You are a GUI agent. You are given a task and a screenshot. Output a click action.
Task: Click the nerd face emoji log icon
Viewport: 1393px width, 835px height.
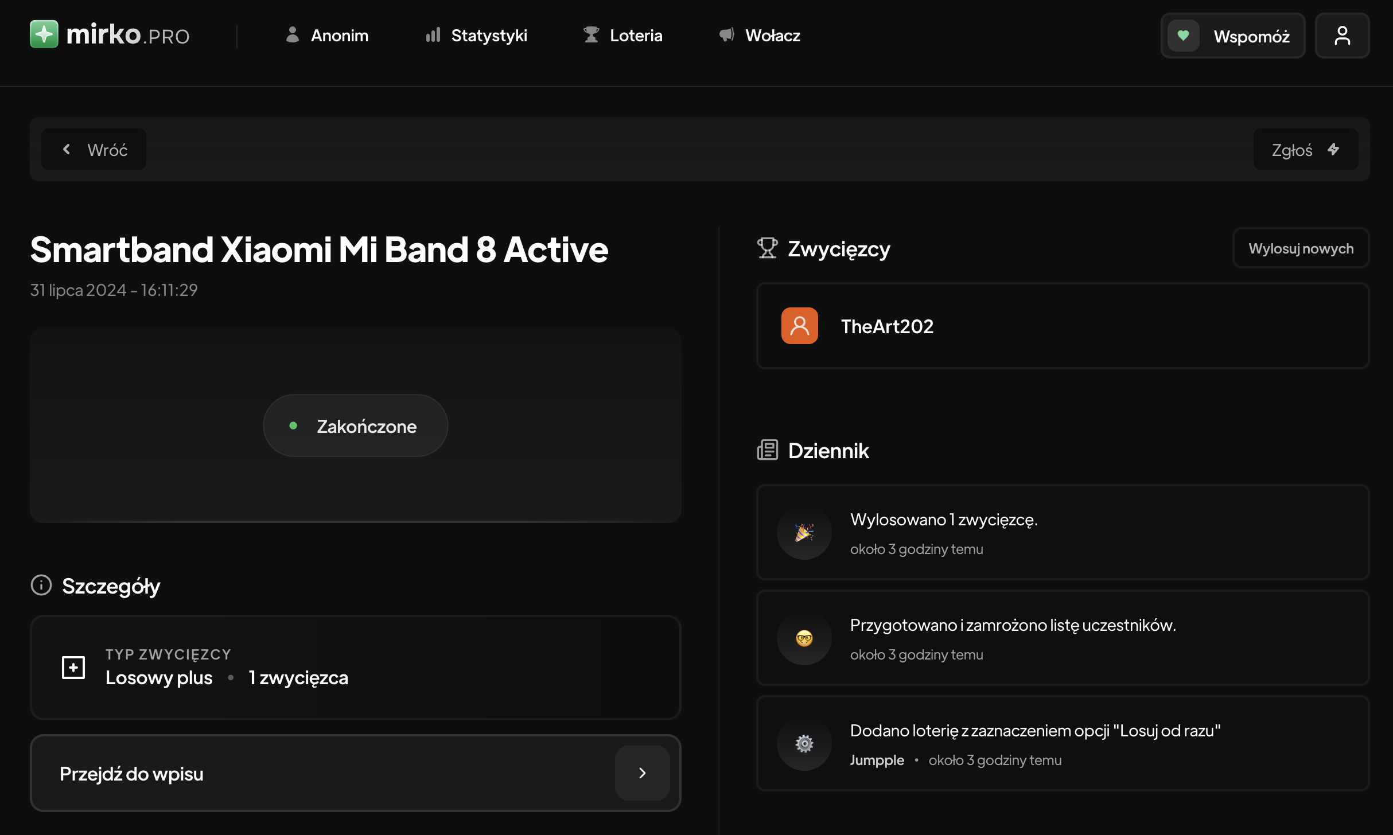(804, 638)
